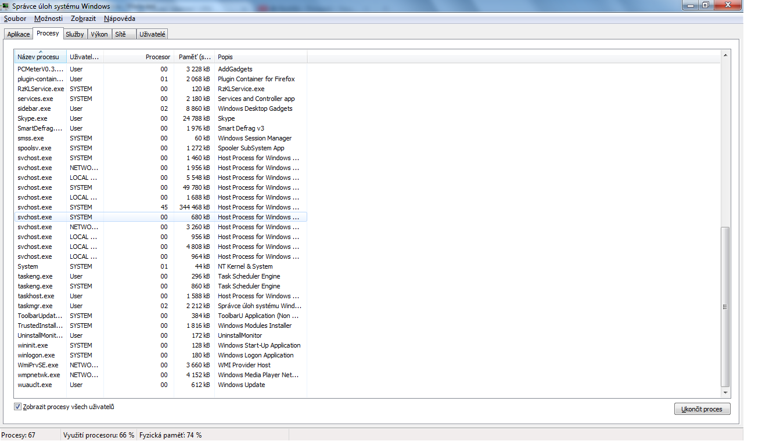Image resolution: width=762 pixels, height=441 pixels.
Task: Open the Nápověda menu
Action: pos(120,19)
